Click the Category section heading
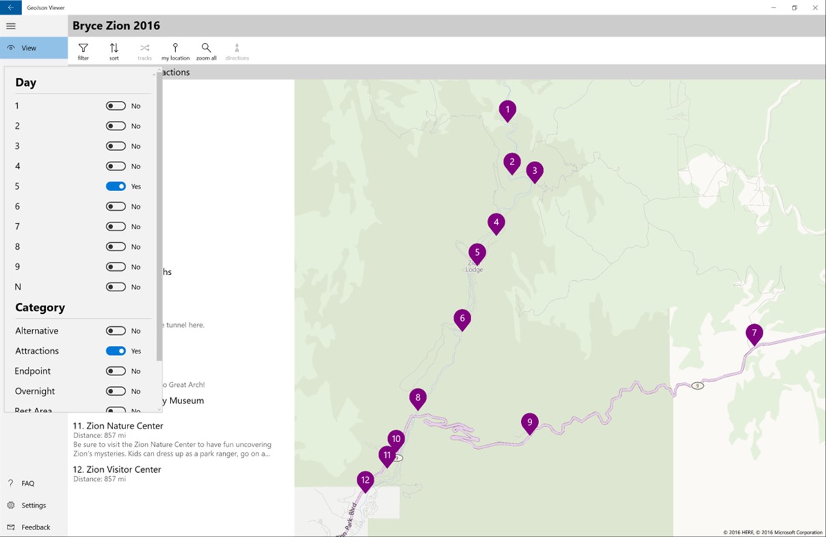This screenshot has height=537, width=826. click(40, 308)
